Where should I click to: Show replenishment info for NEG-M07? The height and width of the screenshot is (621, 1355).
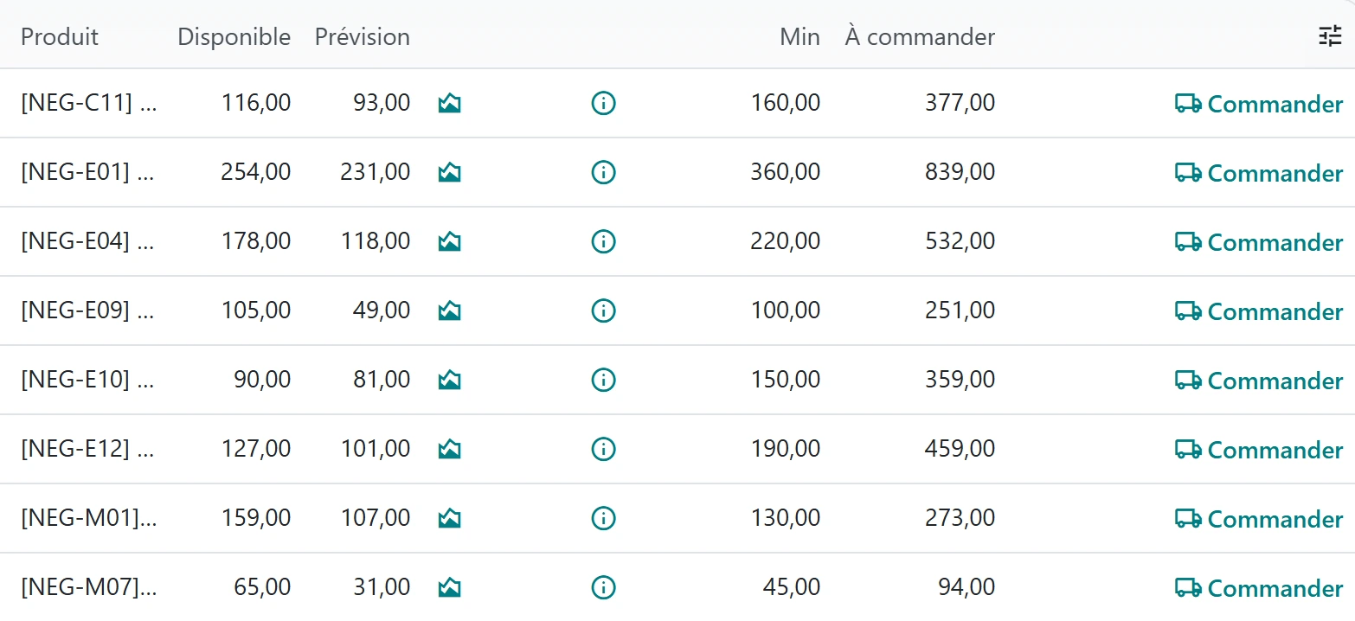coord(603,588)
